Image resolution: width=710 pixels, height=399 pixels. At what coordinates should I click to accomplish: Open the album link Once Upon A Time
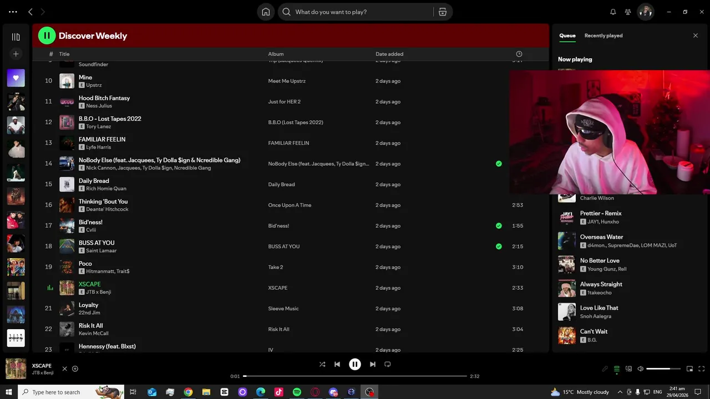tap(290, 205)
